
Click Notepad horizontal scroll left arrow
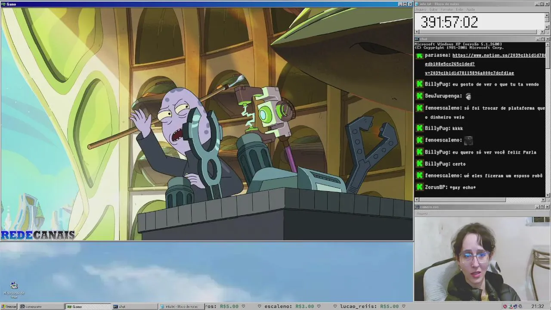417,32
